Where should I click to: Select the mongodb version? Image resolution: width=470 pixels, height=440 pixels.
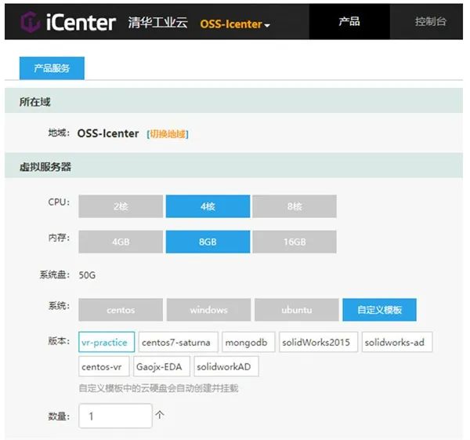pyautogui.click(x=248, y=342)
